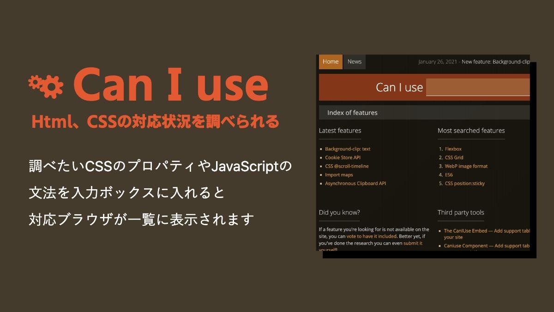Open the Cookie Store API link
This screenshot has height=312, width=554.
[x=343, y=157]
